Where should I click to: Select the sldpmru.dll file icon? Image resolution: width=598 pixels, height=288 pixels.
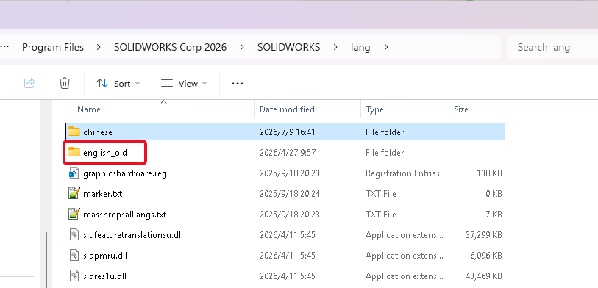point(74,255)
